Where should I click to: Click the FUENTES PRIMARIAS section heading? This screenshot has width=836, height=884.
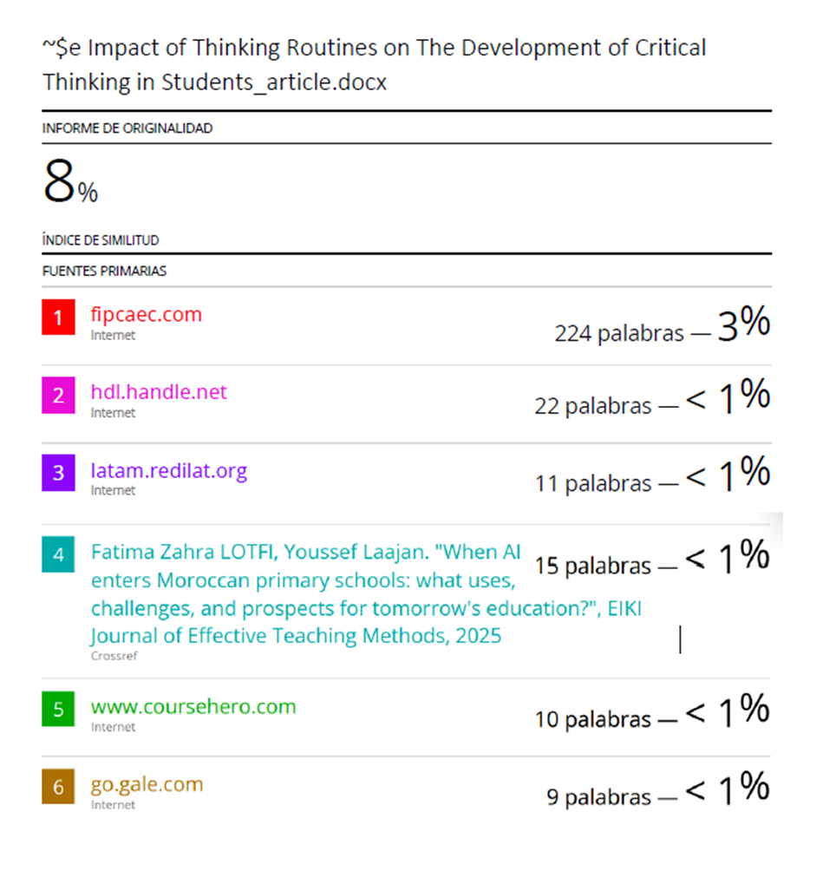click(104, 271)
